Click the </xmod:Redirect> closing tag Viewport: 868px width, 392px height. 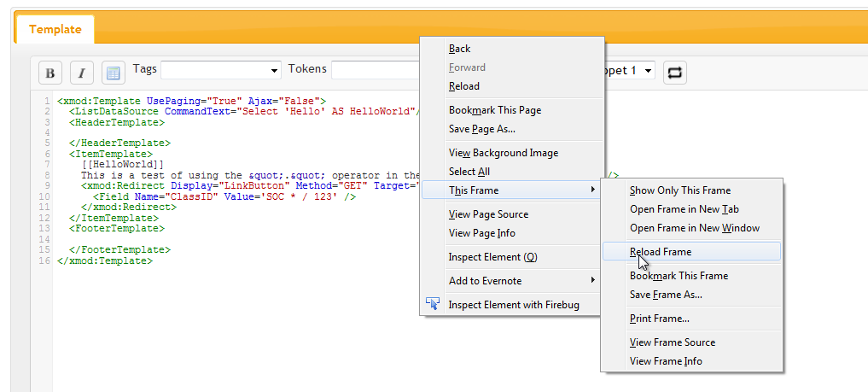128,207
